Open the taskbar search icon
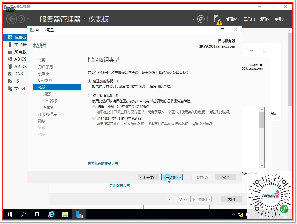297x224 pixels. coord(23,214)
